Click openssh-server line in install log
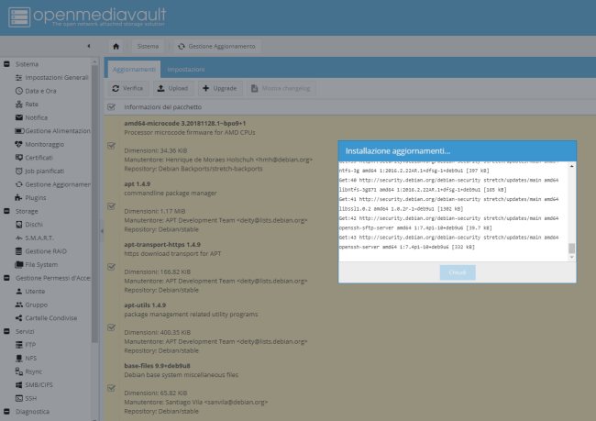Image resolution: width=596 pixels, height=421 pixels. 407,247
